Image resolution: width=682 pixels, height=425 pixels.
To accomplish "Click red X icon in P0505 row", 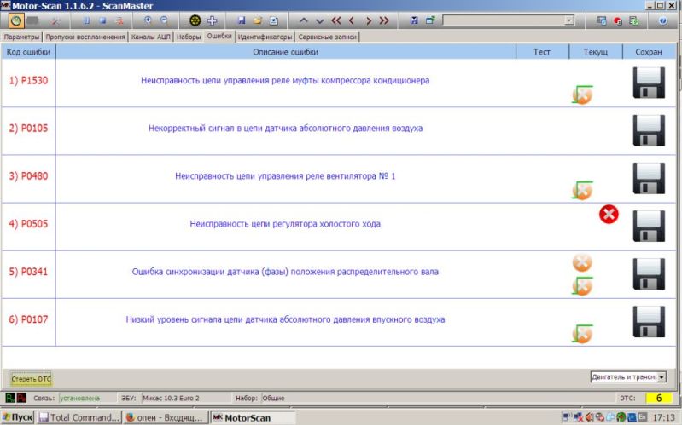I will pos(609,215).
